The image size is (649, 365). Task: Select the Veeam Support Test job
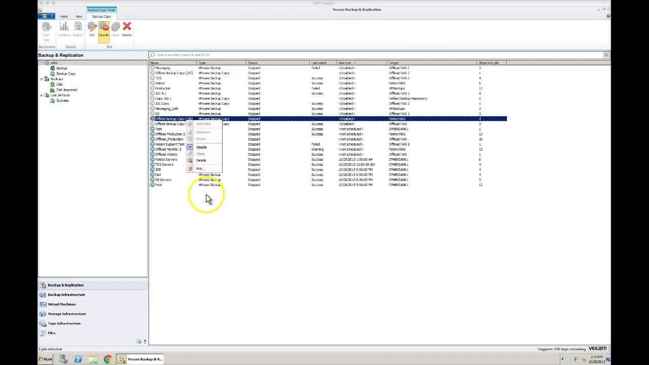point(328,144)
